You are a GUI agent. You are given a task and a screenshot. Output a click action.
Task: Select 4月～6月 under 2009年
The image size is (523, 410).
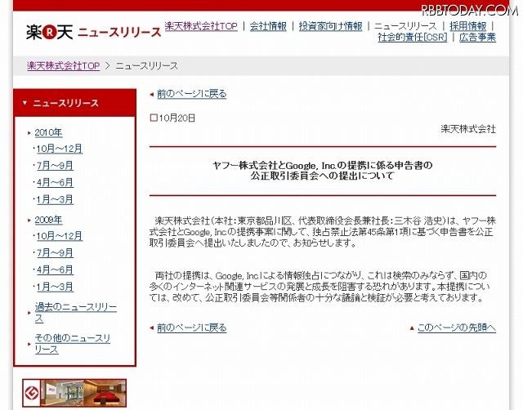point(55,270)
